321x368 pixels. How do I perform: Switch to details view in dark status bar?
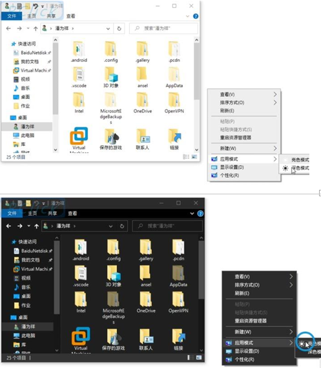190,358
